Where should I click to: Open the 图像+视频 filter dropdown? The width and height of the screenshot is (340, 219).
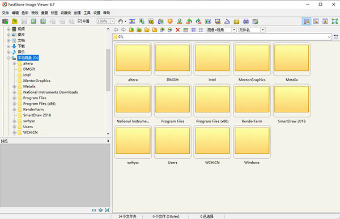coord(234,30)
